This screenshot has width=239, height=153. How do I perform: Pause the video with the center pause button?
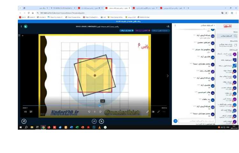click(x=95, y=112)
